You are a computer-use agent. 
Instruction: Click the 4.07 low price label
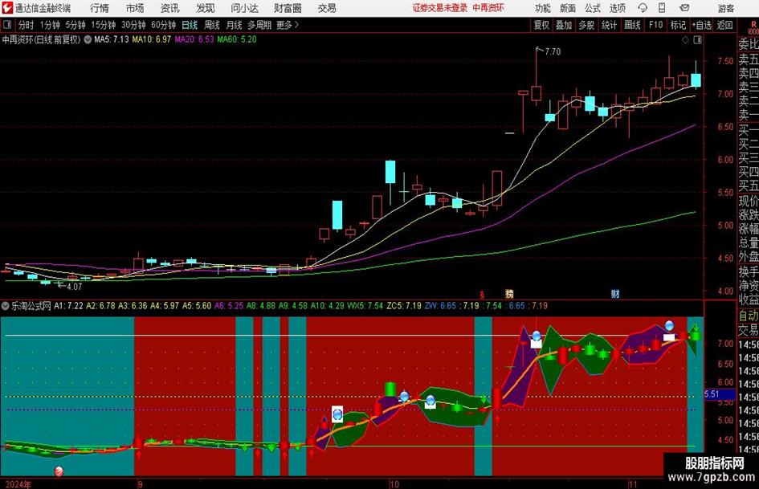74,287
